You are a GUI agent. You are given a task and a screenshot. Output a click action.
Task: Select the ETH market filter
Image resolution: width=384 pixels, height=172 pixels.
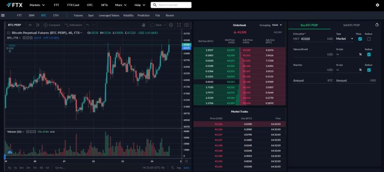(x=56, y=15)
